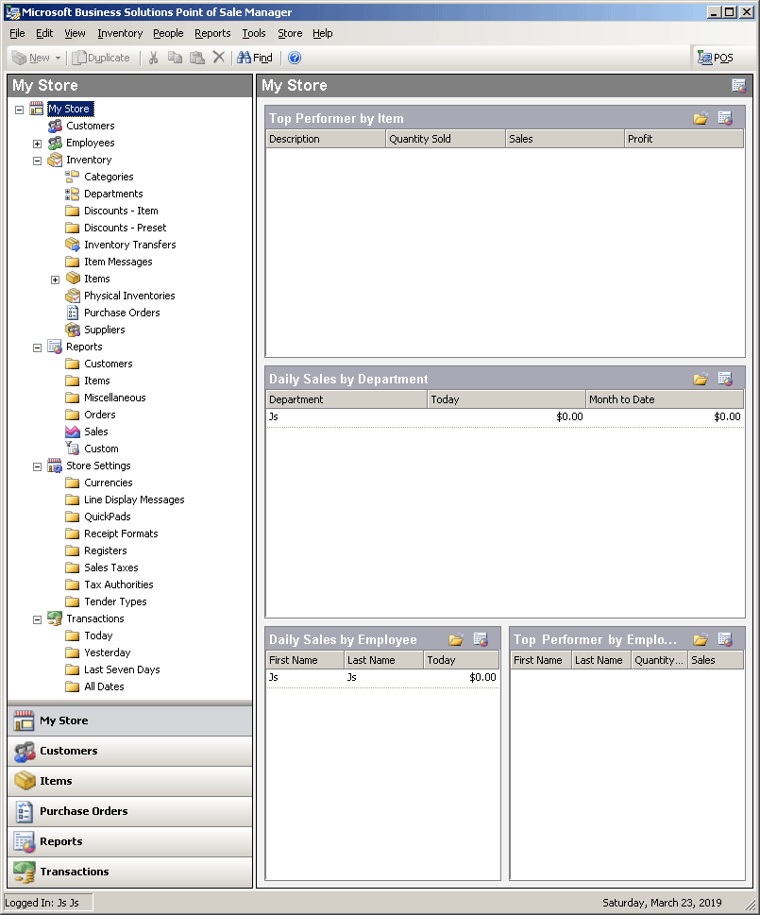Click the Copy toolbar icon
This screenshot has height=915, width=760.
(x=175, y=58)
